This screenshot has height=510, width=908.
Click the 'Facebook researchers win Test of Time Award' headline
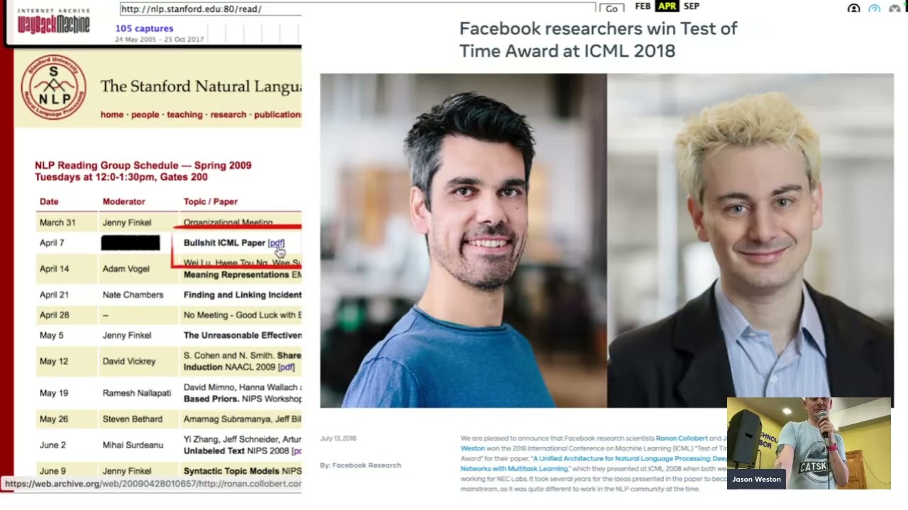click(598, 40)
